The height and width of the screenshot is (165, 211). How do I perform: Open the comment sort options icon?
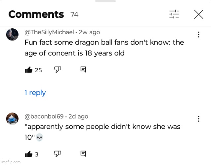tap(174, 14)
